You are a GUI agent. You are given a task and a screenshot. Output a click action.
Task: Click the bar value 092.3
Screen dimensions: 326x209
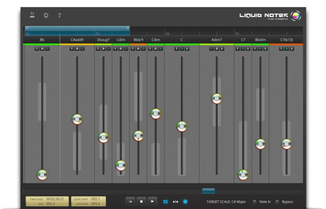(51, 204)
